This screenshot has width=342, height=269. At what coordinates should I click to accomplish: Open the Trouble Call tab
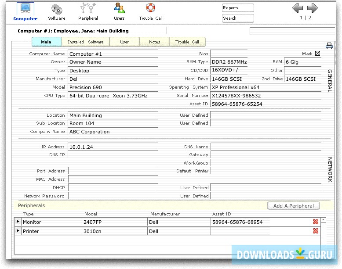187,42
